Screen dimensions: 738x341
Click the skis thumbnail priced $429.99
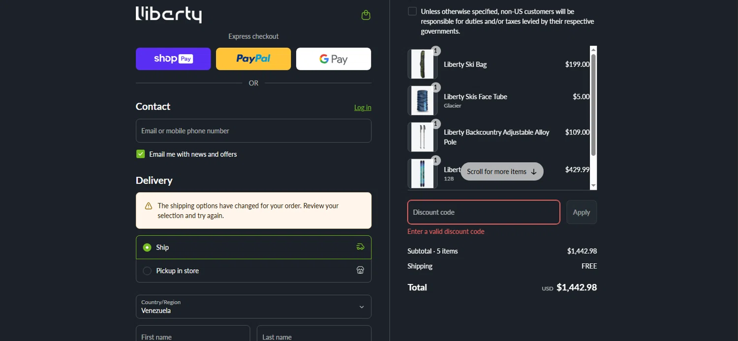point(422,173)
